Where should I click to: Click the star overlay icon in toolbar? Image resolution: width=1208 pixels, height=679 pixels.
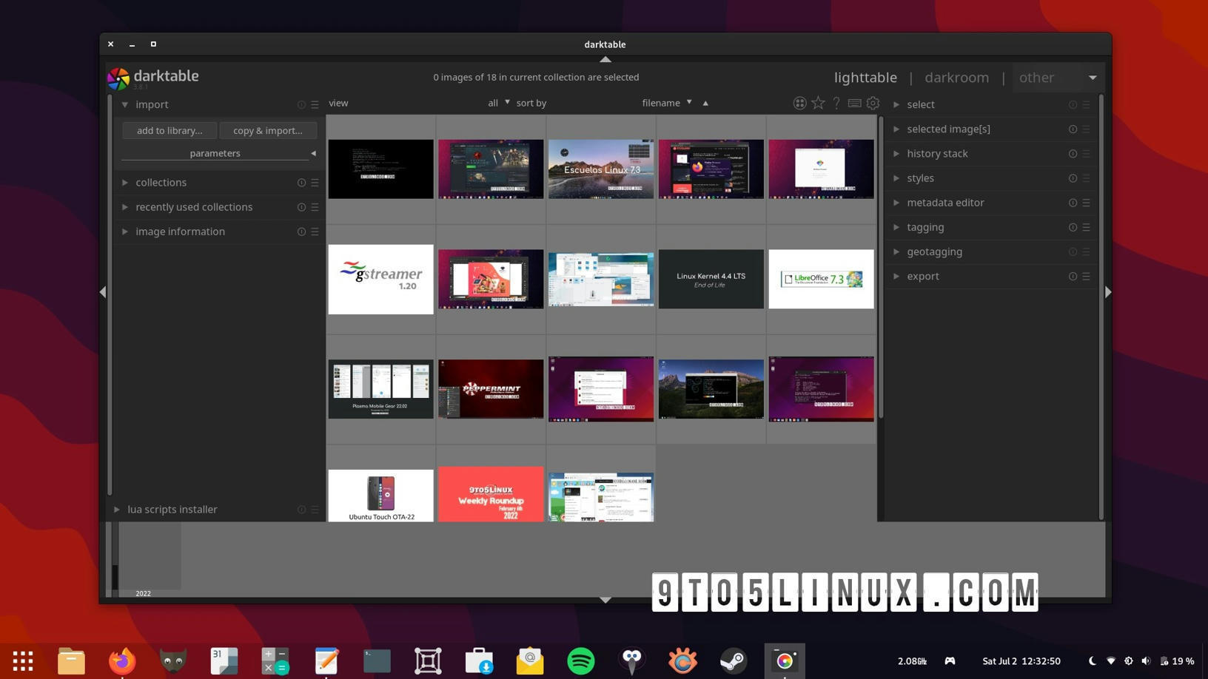[x=818, y=104]
